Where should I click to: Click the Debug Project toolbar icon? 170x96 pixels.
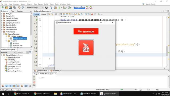click(x=64, y=8)
